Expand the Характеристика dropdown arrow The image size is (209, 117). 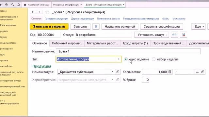pyautogui.click(x=112, y=80)
